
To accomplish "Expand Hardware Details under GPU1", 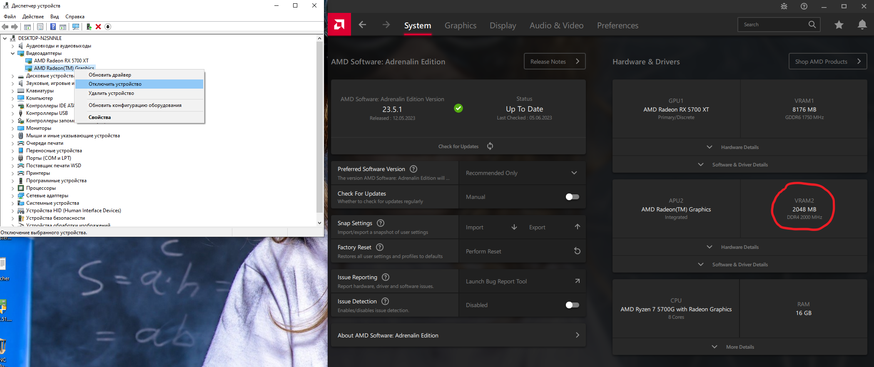I will click(x=740, y=147).
